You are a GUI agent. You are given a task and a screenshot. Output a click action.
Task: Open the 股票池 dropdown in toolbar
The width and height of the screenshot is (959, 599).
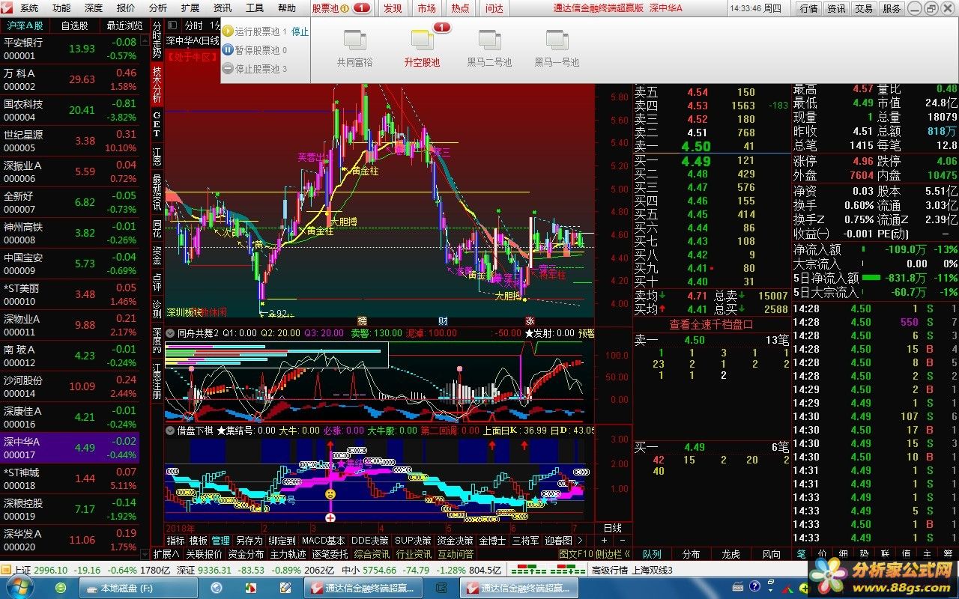point(330,8)
